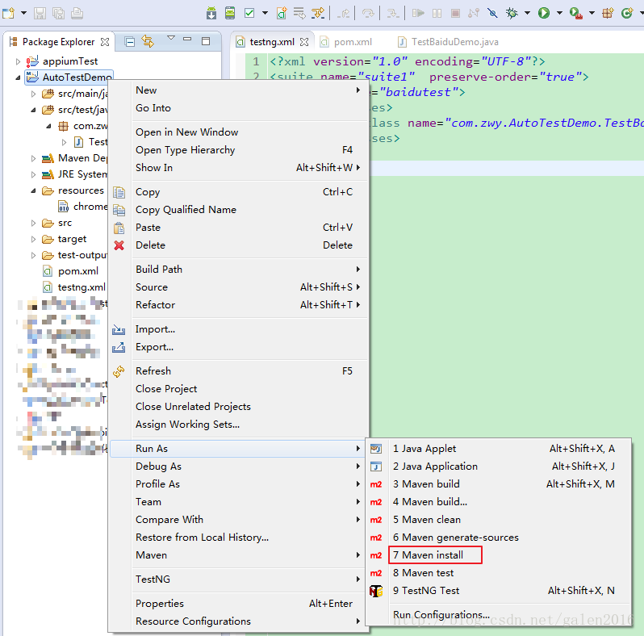Open the Debug dropdown arrow

click(x=527, y=13)
